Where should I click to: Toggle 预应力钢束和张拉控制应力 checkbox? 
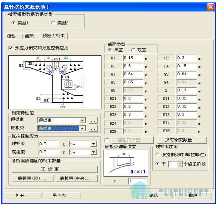click(11, 48)
